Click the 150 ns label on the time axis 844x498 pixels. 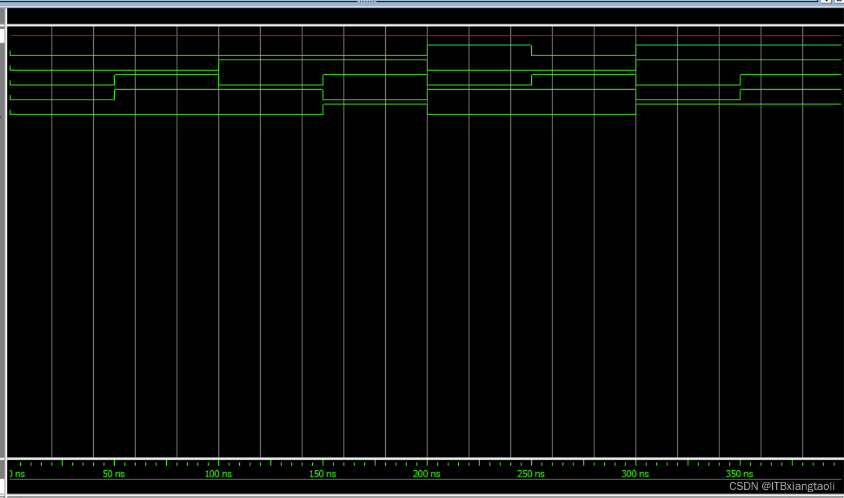point(322,474)
